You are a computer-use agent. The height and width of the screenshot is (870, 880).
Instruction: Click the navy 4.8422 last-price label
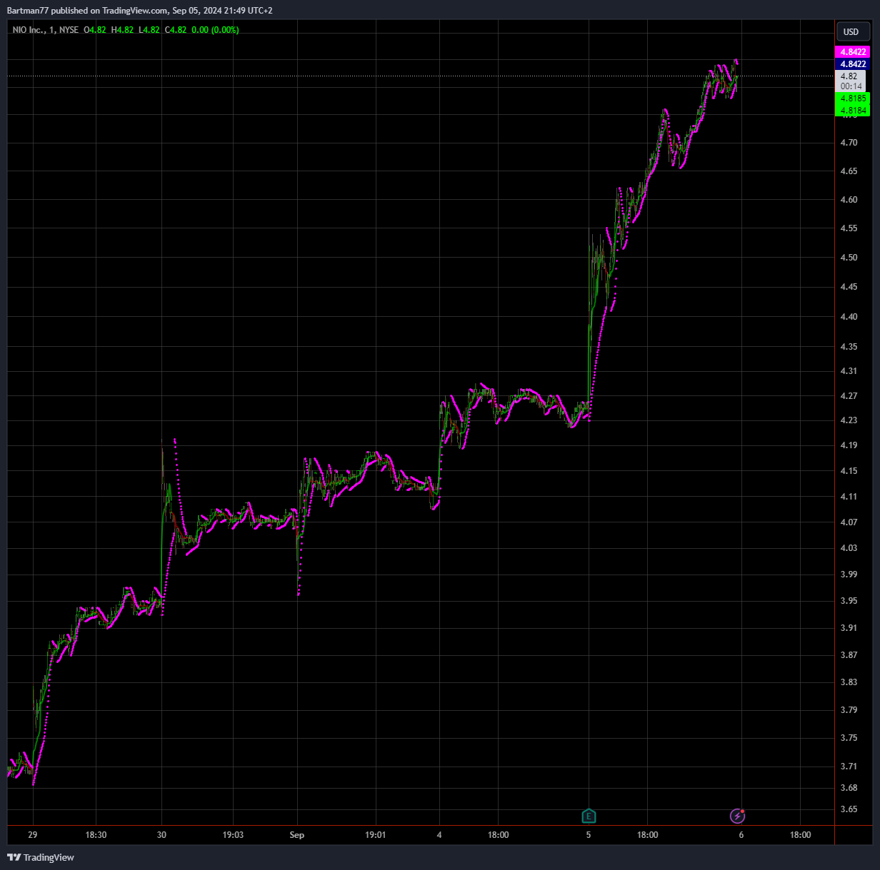[x=851, y=64]
